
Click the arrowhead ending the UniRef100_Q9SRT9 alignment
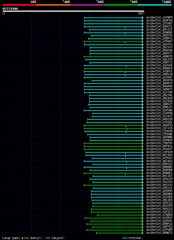[x=143, y=80]
